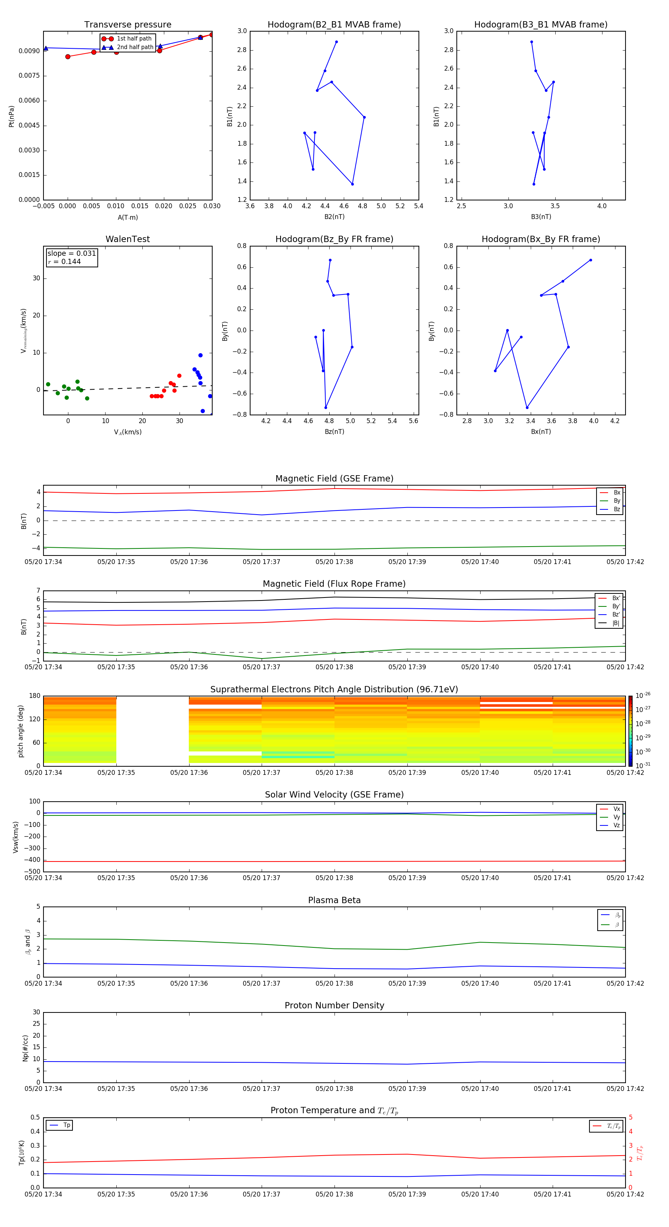Screen dimensions: 669x1227
Task: Click the pitch angle colorbar
Action: 630,731
